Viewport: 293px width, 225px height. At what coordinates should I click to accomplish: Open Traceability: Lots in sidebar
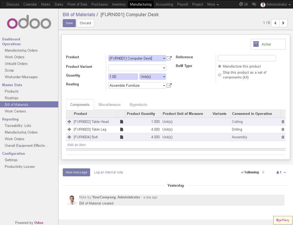tap(18, 126)
